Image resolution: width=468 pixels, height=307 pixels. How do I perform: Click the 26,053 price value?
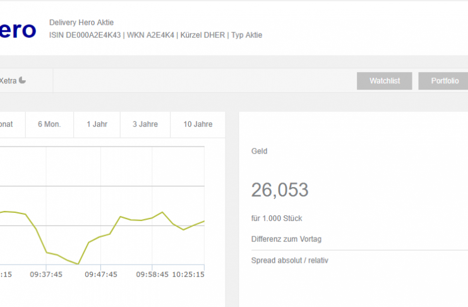(x=280, y=190)
